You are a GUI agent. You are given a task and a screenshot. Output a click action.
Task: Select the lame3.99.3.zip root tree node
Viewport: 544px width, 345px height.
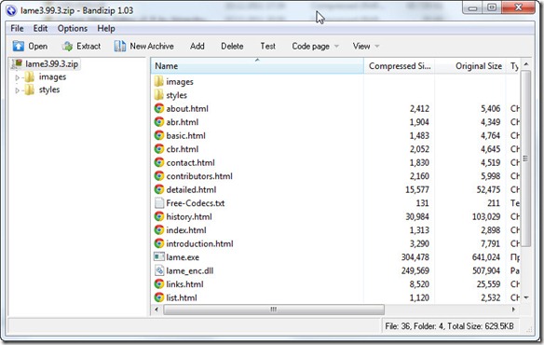click(x=51, y=64)
